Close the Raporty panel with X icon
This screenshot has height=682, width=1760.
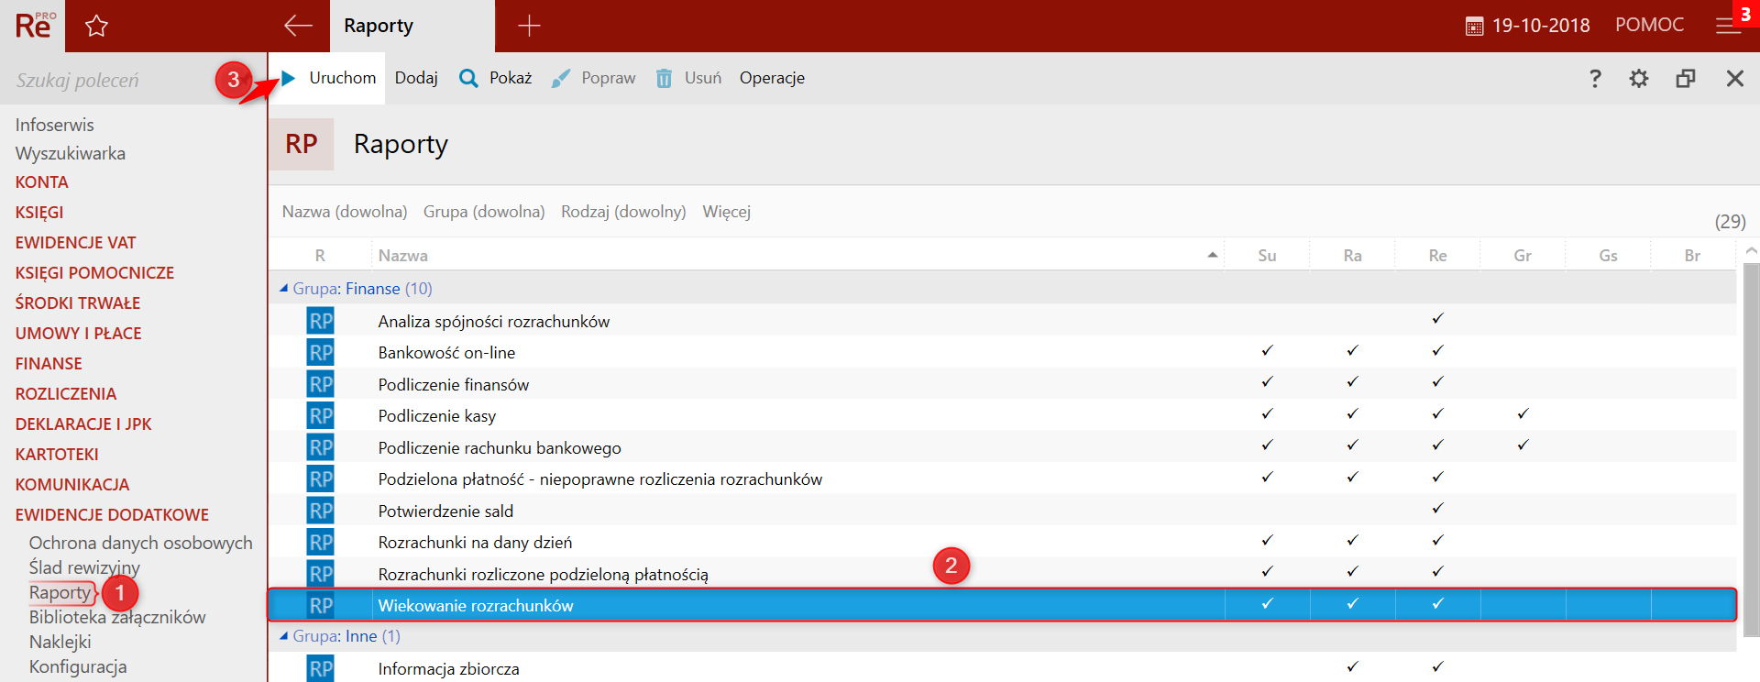(x=1735, y=78)
